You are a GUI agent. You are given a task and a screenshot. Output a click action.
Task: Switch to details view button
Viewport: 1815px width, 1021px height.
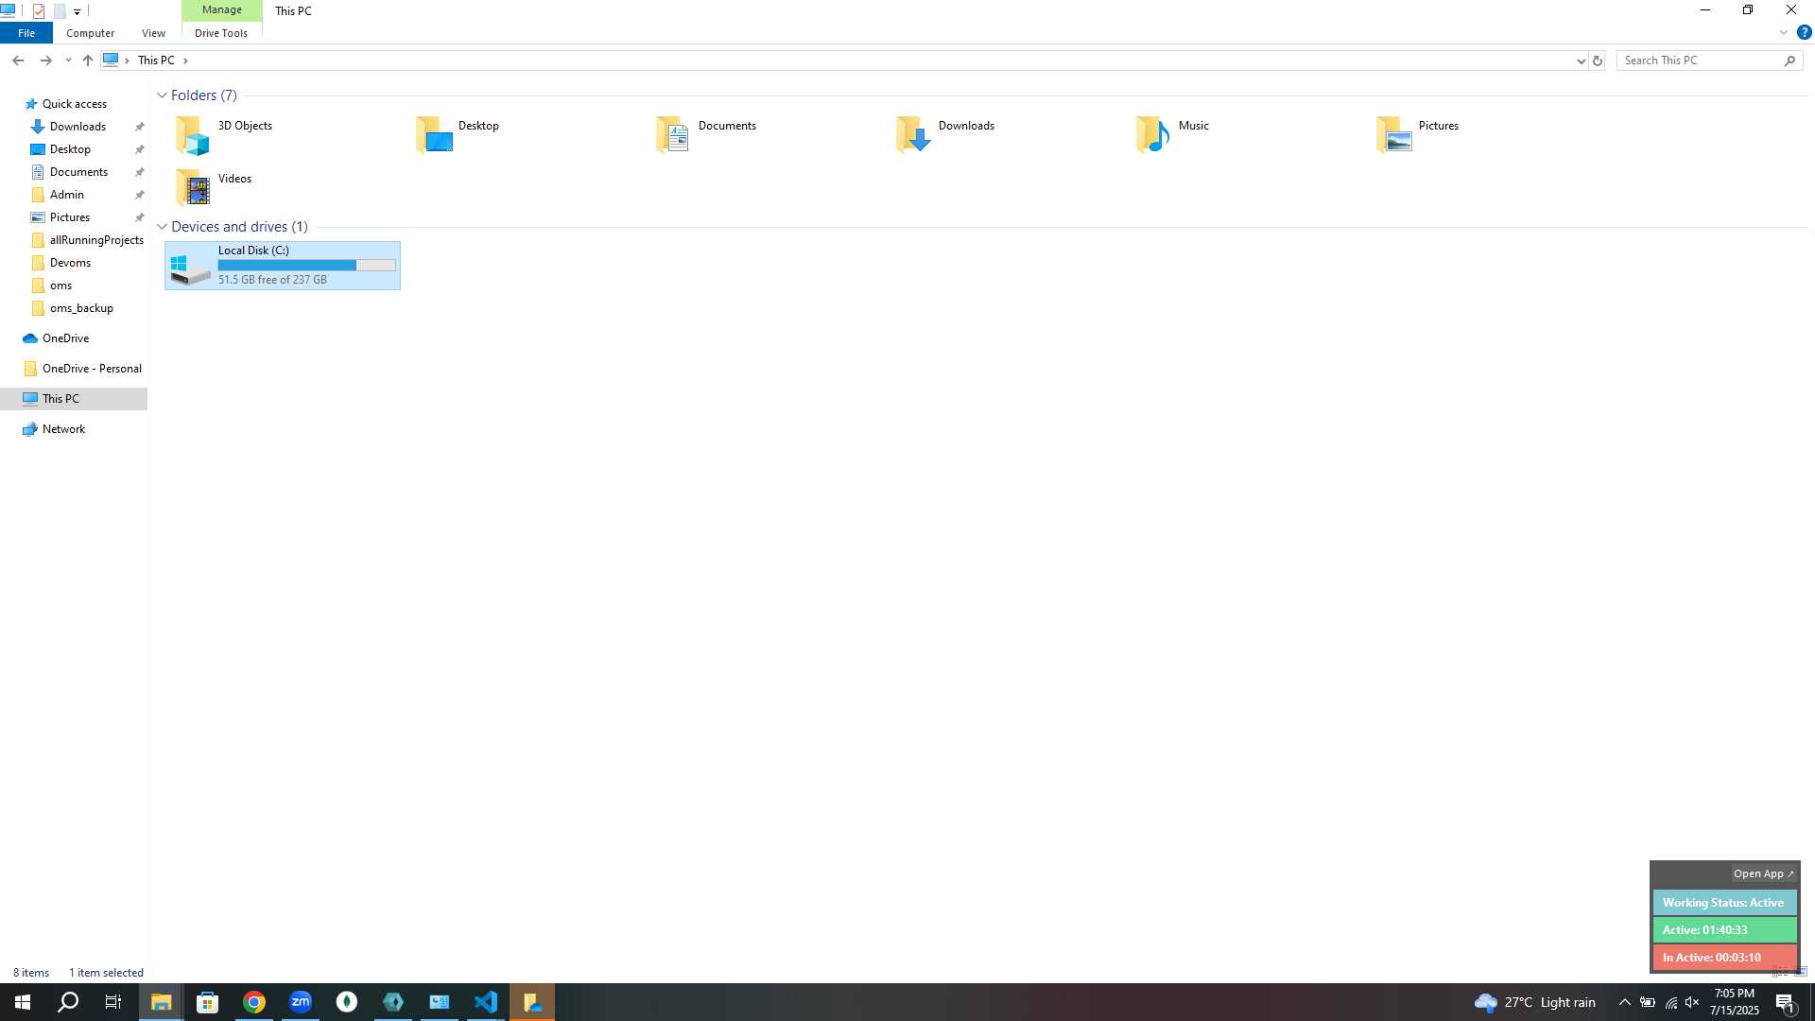pos(1780,972)
